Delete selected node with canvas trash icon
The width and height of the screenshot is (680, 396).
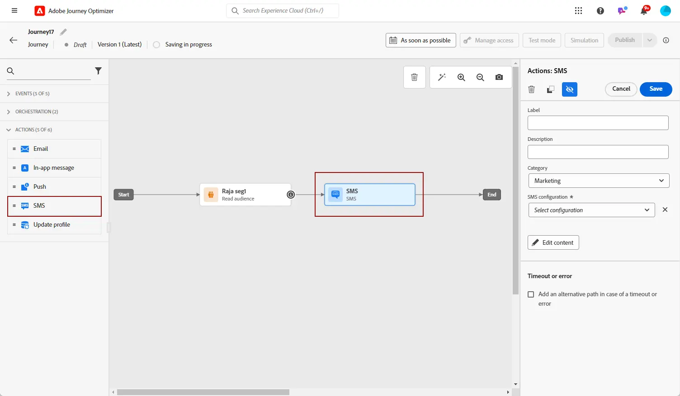414,77
